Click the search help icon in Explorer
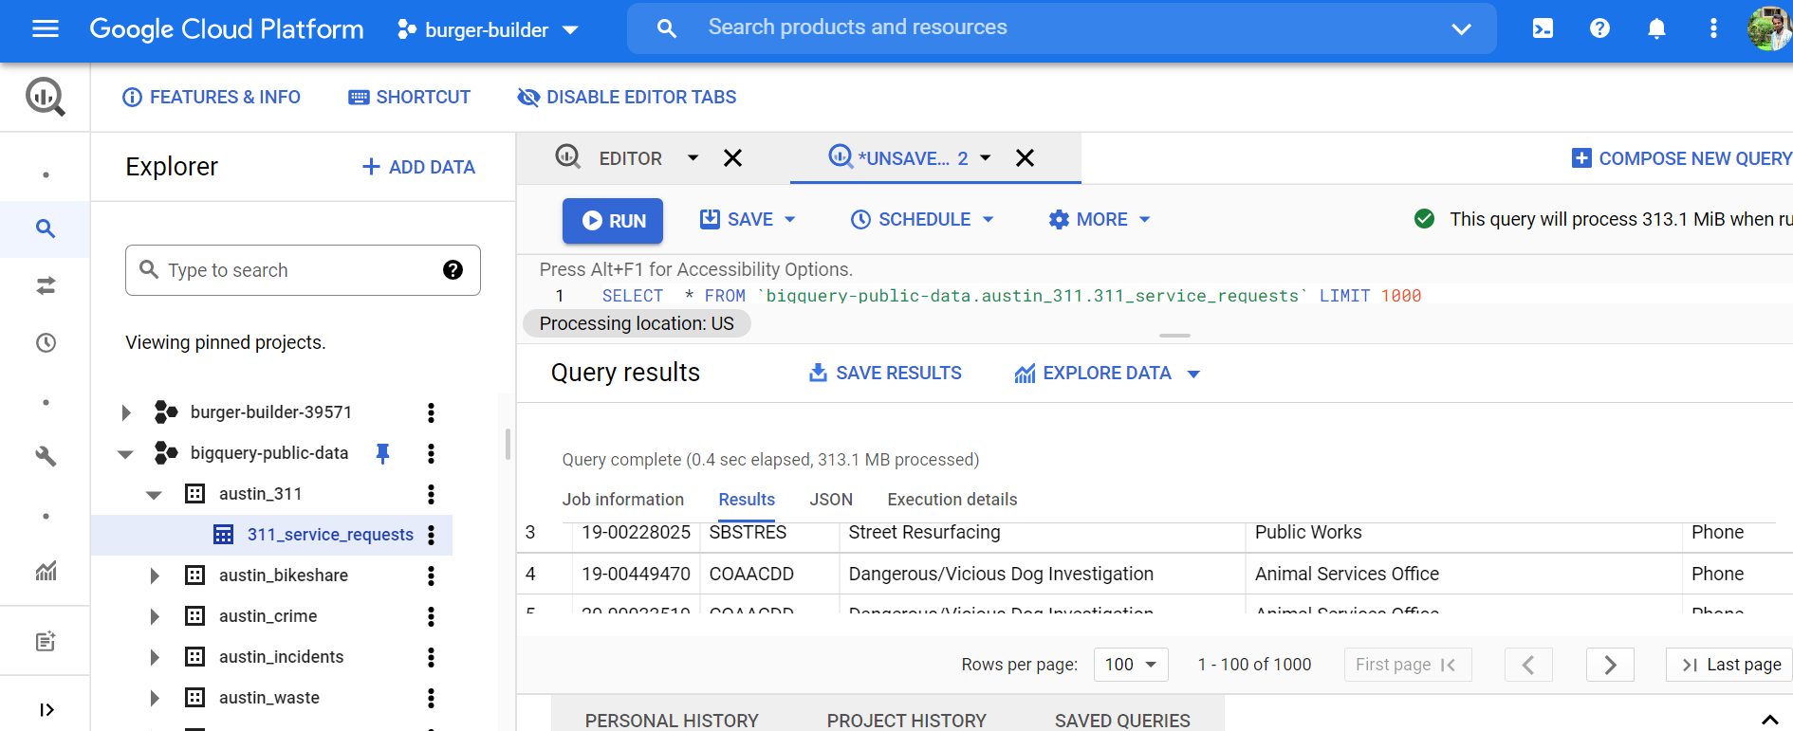 (453, 270)
